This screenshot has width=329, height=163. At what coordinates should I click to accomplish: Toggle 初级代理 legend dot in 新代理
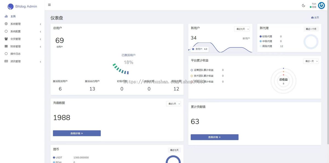[x=261, y=36]
